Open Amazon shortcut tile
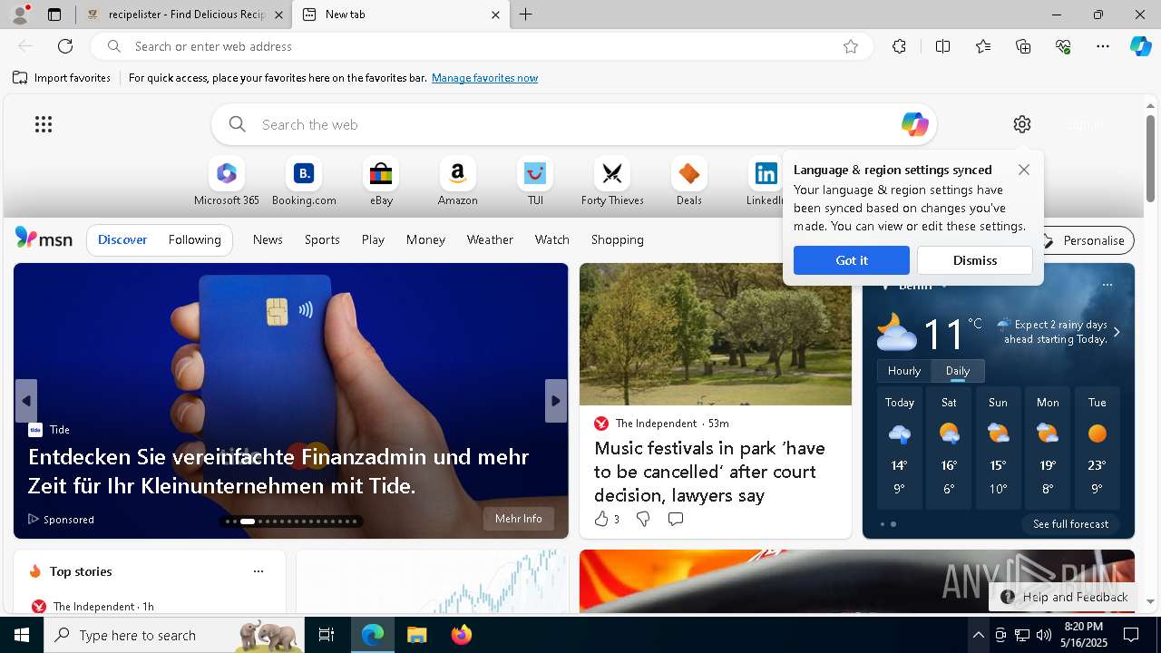Screen dimensions: 1161x653 (457, 181)
